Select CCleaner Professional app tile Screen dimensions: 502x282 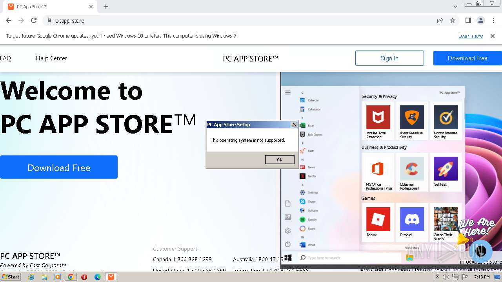(x=412, y=172)
